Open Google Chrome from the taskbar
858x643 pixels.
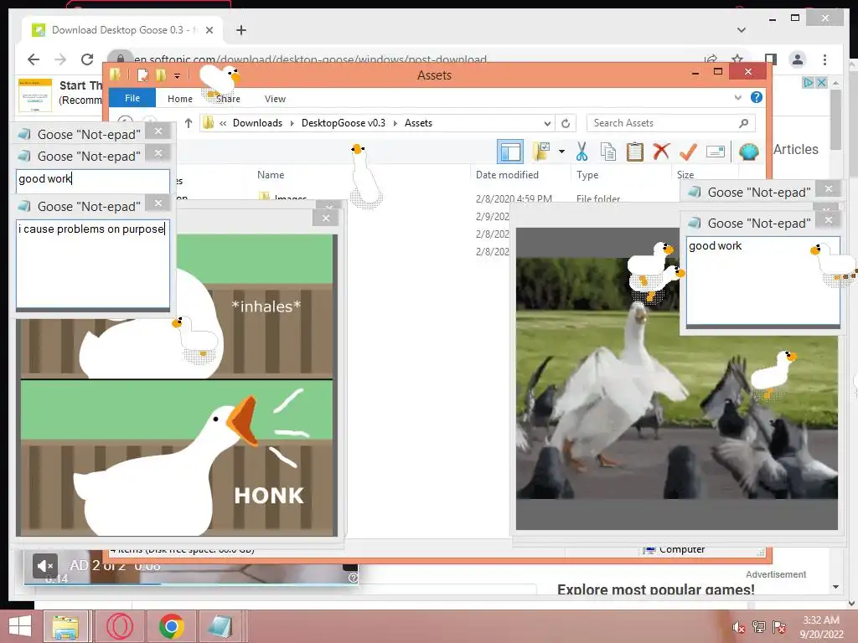171,626
